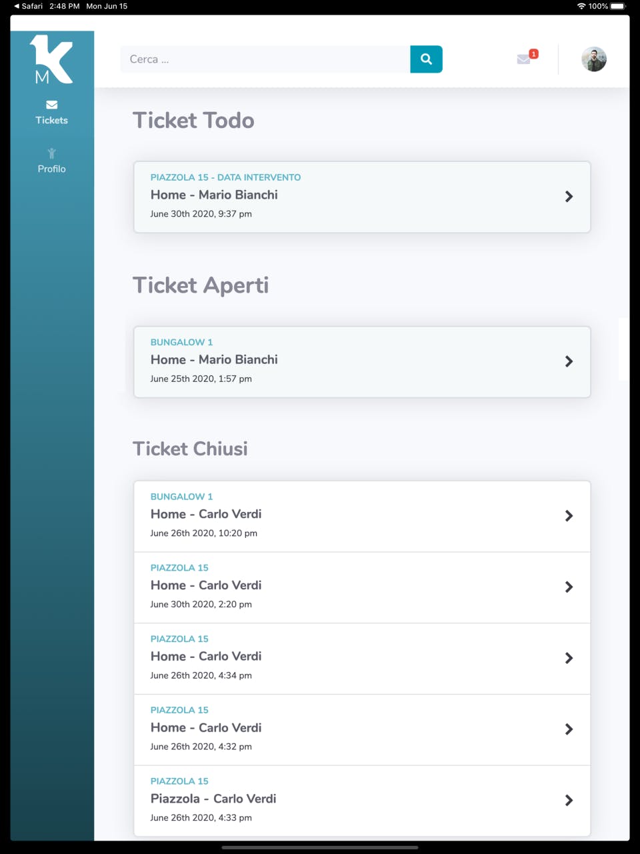Click into the Cerca search field
Viewport: 640px width, 854px height.
pyautogui.click(x=265, y=59)
